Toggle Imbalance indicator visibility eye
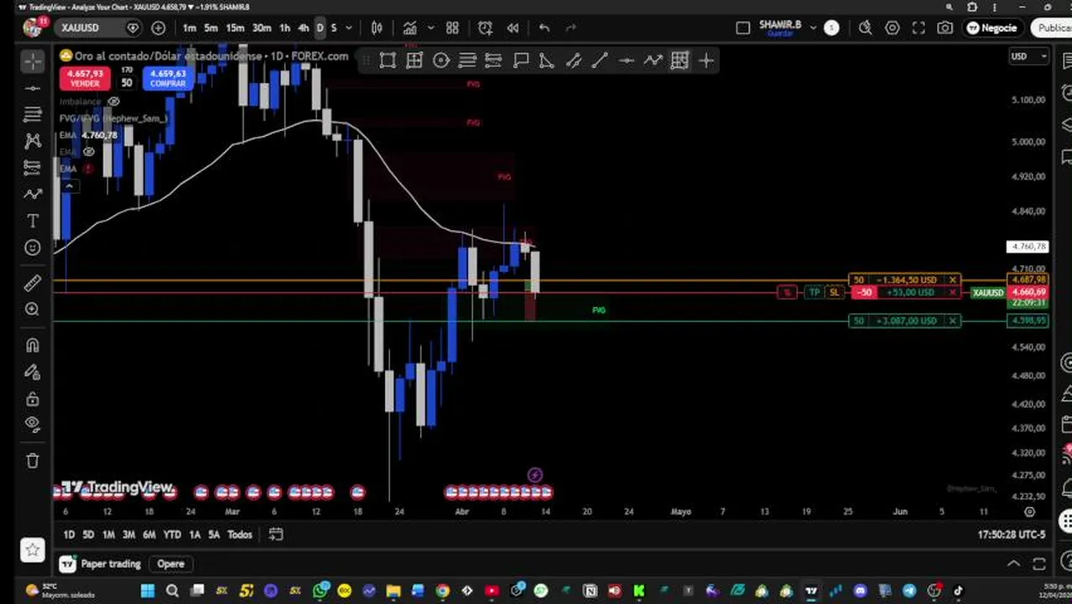This screenshot has height=604, width=1072. coord(113,102)
